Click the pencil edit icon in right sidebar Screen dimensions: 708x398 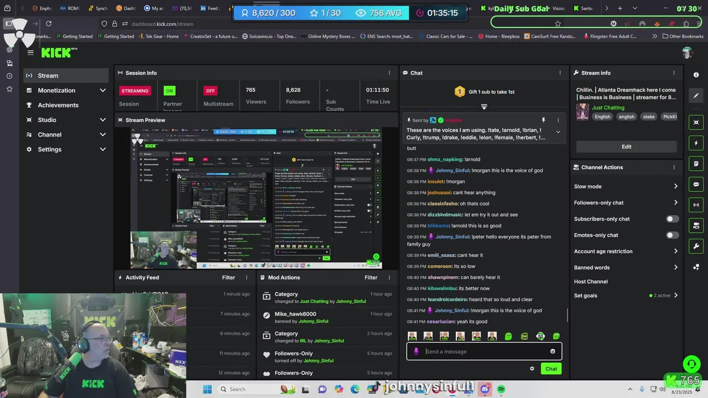pyautogui.click(x=696, y=95)
